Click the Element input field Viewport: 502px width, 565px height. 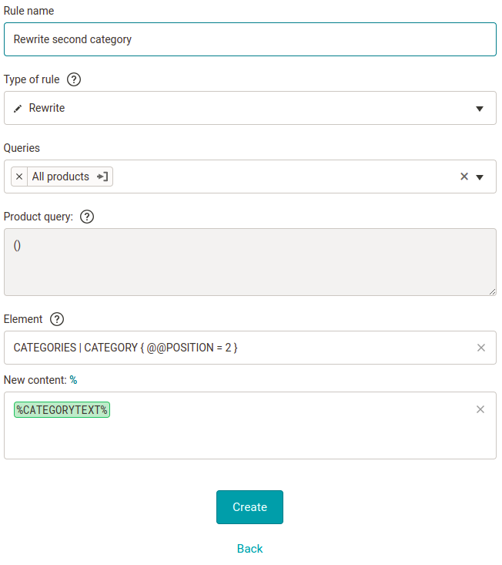pyautogui.click(x=250, y=348)
